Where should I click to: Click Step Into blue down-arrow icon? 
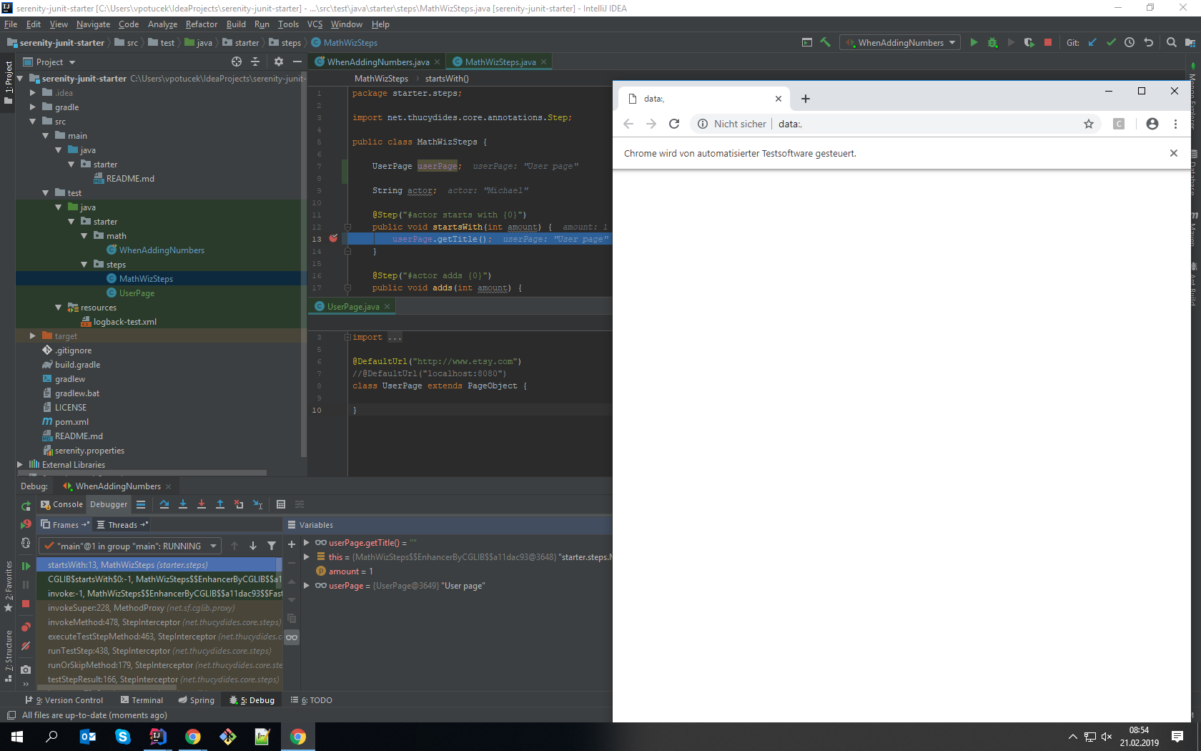(x=183, y=504)
